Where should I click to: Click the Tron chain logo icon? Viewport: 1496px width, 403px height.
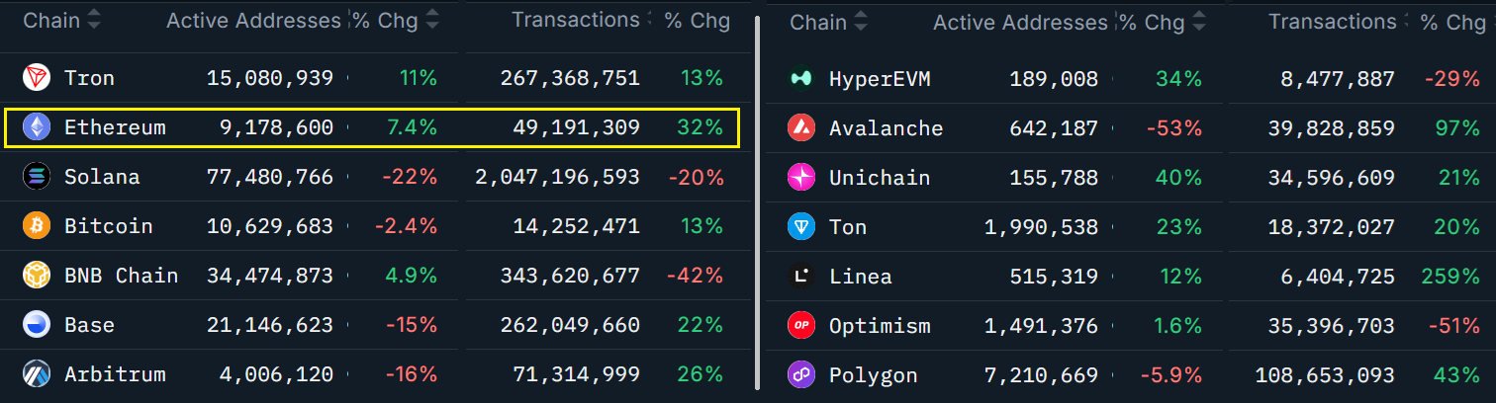pos(37,78)
